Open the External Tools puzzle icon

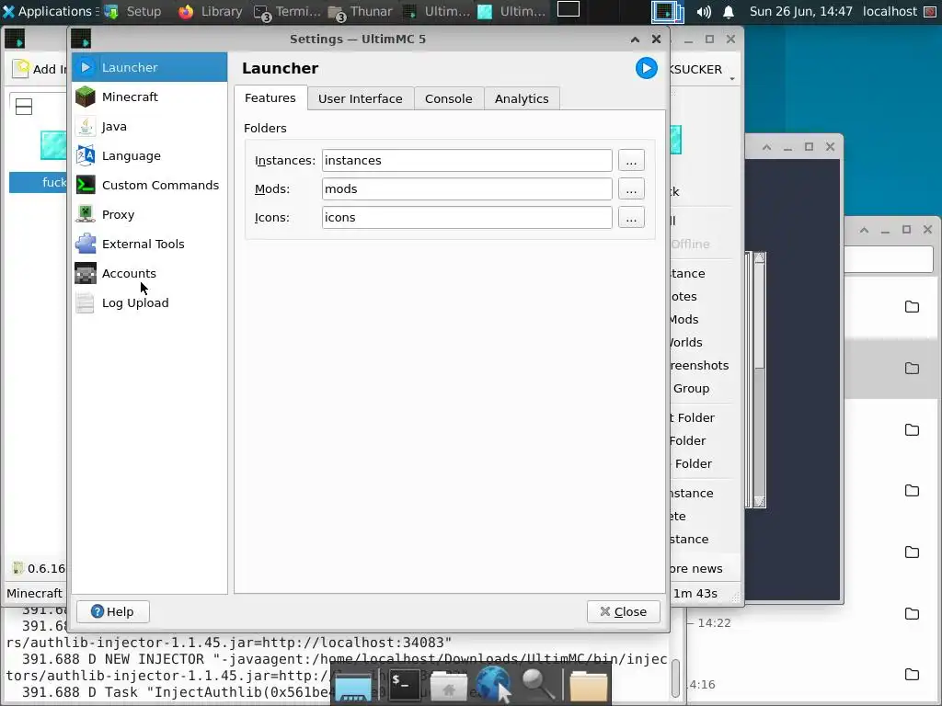(x=86, y=244)
